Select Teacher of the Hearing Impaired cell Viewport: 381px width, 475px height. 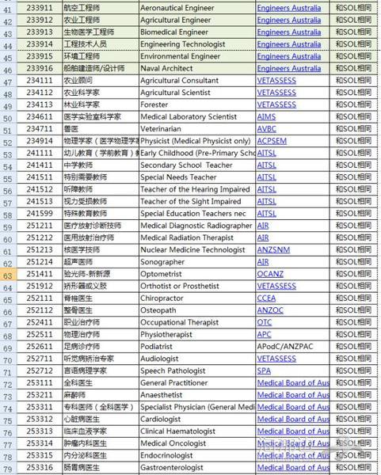(197, 190)
